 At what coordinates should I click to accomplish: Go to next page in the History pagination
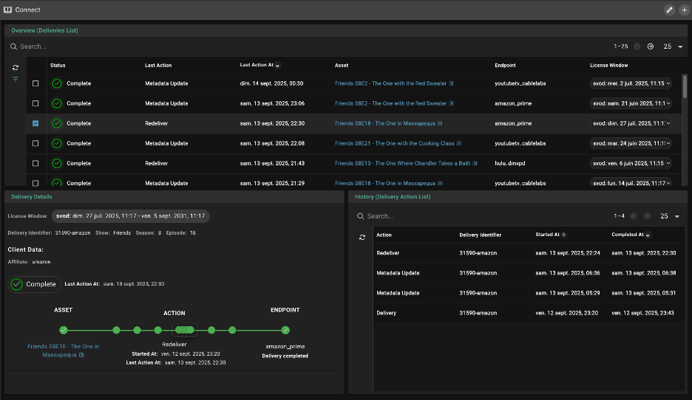(x=647, y=216)
